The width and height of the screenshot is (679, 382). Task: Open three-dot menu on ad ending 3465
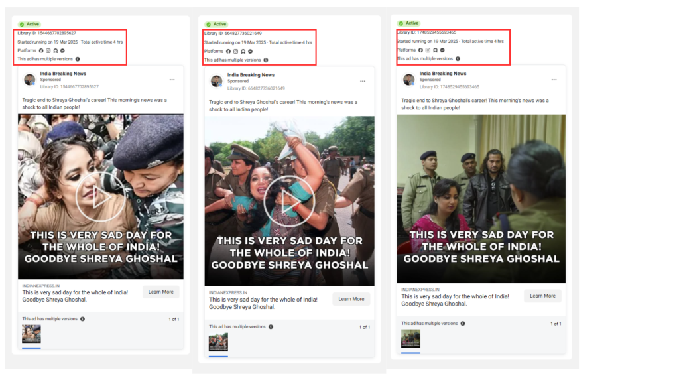(x=554, y=80)
